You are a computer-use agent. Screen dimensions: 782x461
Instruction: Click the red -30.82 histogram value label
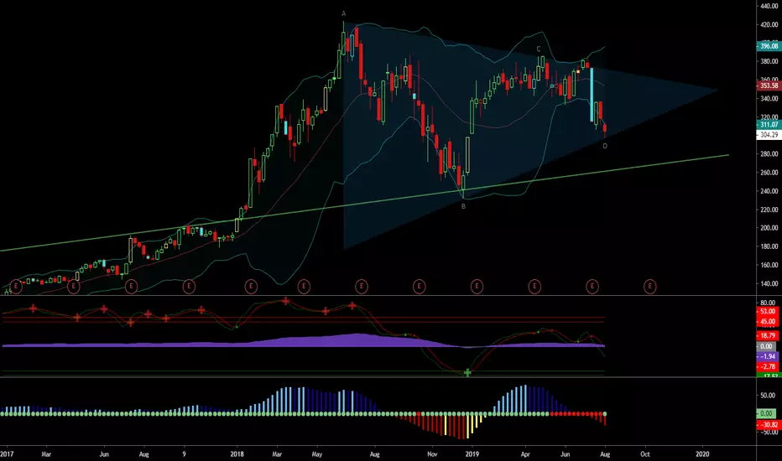pos(768,425)
